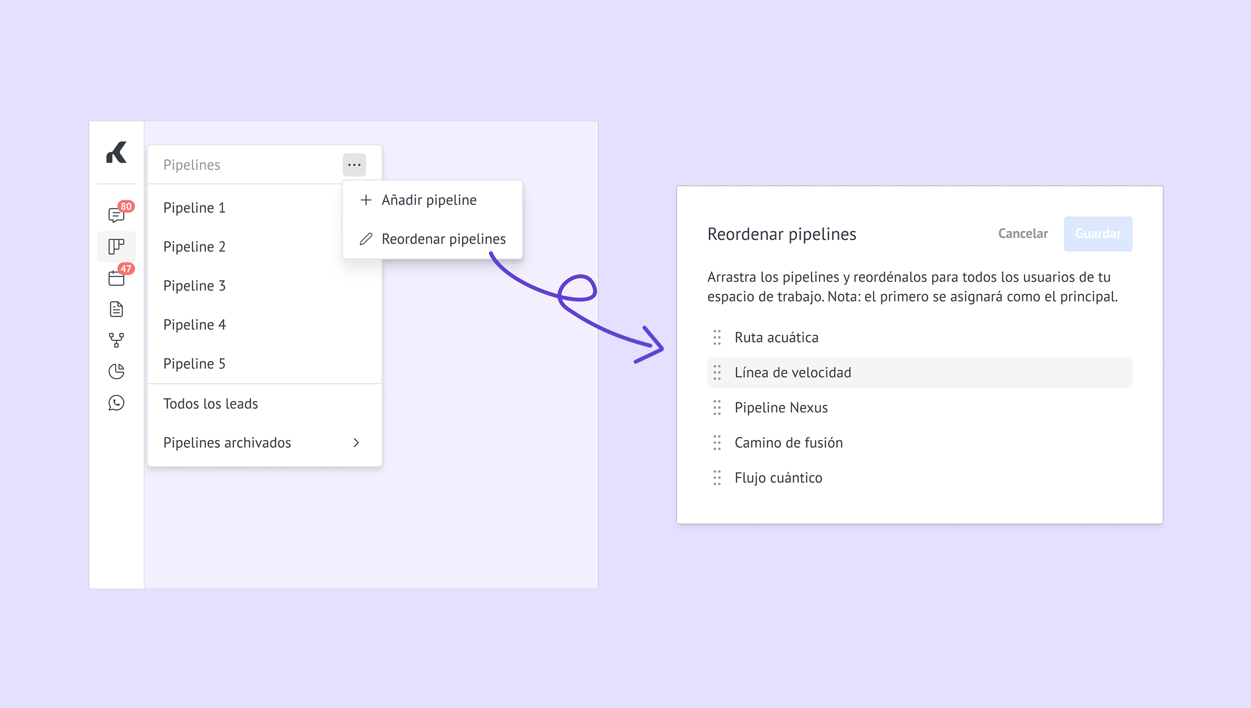Select Pipeline 3 in the list
Image resolution: width=1251 pixels, height=708 pixels.
pyautogui.click(x=195, y=286)
